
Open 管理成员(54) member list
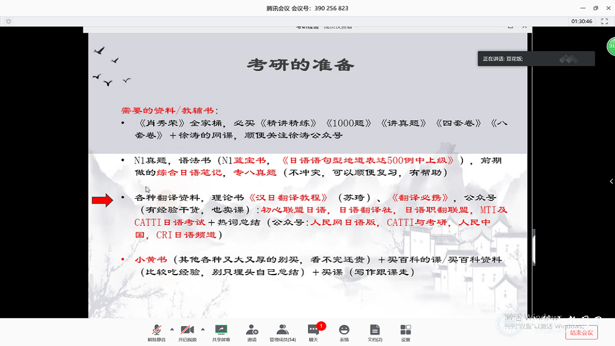click(x=282, y=332)
